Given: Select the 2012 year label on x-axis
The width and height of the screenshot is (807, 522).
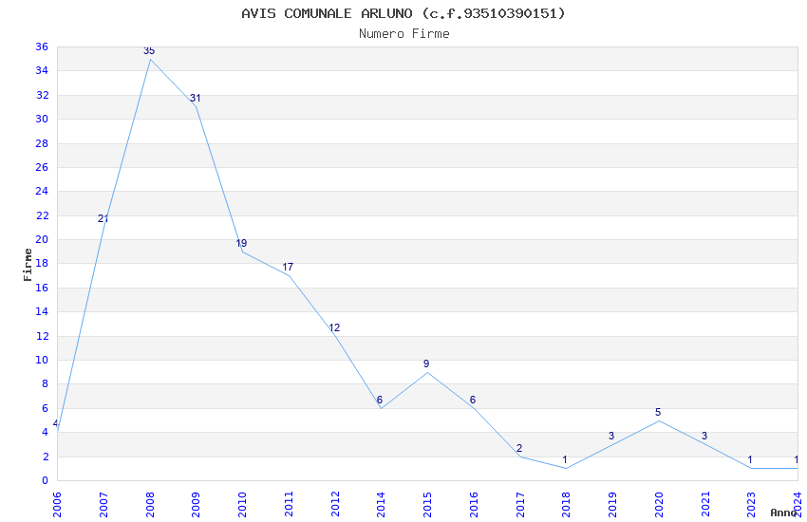Looking at the screenshot, I should coord(334,504).
